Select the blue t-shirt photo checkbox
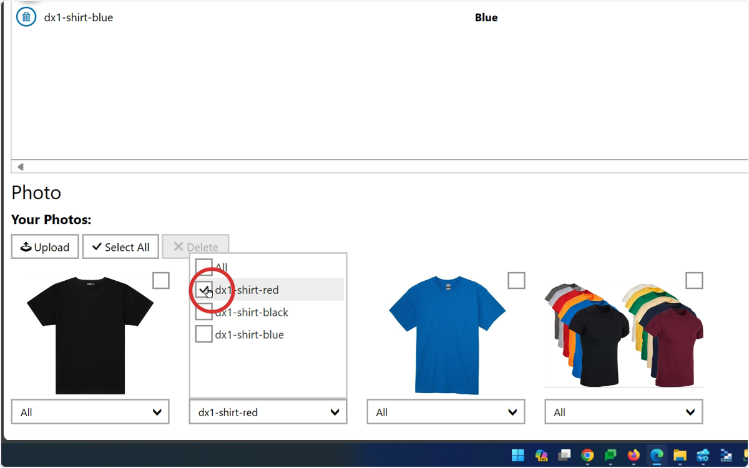The image size is (749, 468). [x=516, y=281]
